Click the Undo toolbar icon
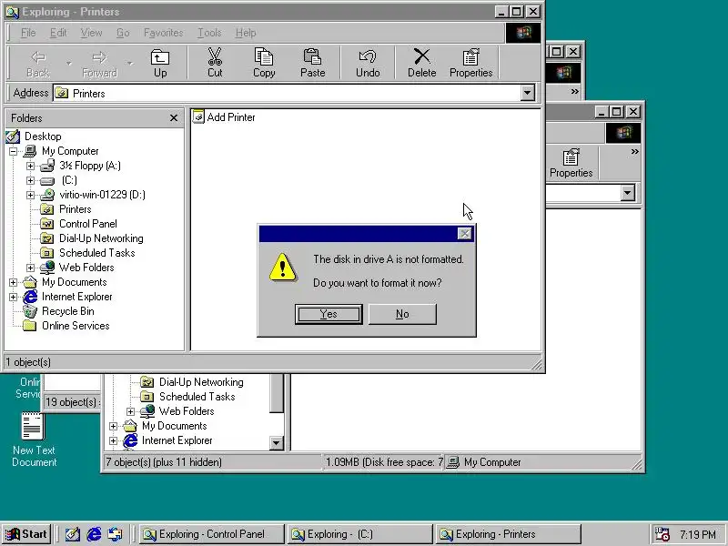Image resolution: width=728 pixels, height=546 pixels. 368,63
